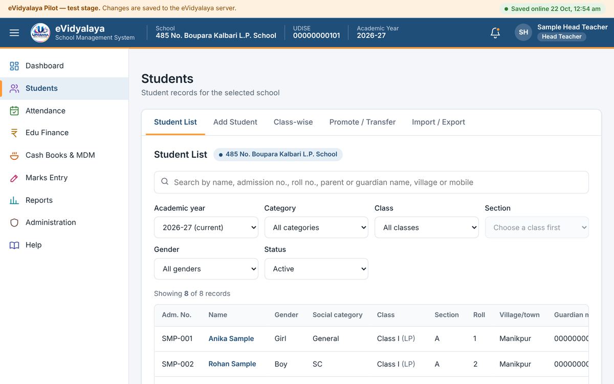Viewport: 614px width, 384px height.
Task: Click the Showing 8 of 8 records text
Action: click(x=192, y=293)
